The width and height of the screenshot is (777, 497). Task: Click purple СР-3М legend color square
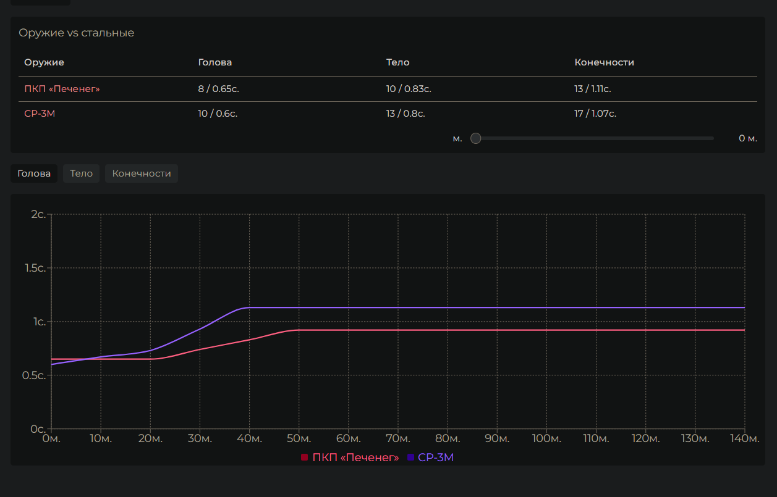tap(410, 457)
